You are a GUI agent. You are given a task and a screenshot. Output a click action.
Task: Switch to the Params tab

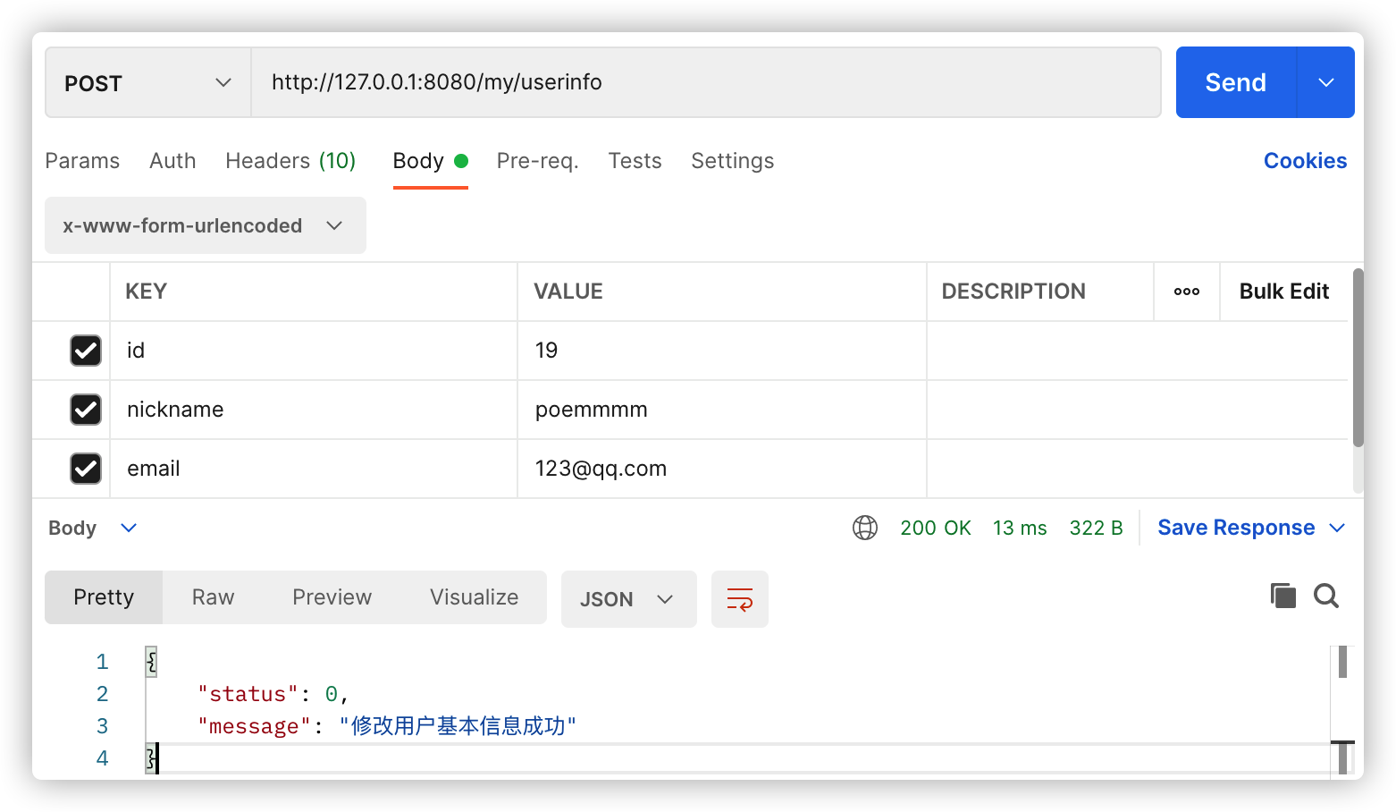pos(82,161)
